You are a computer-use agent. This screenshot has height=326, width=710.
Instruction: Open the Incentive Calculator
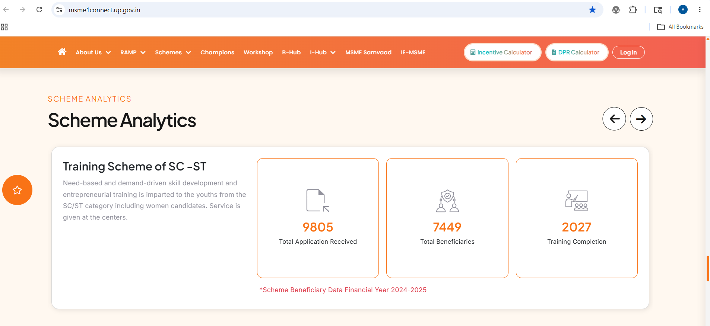(x=502, y=52)
